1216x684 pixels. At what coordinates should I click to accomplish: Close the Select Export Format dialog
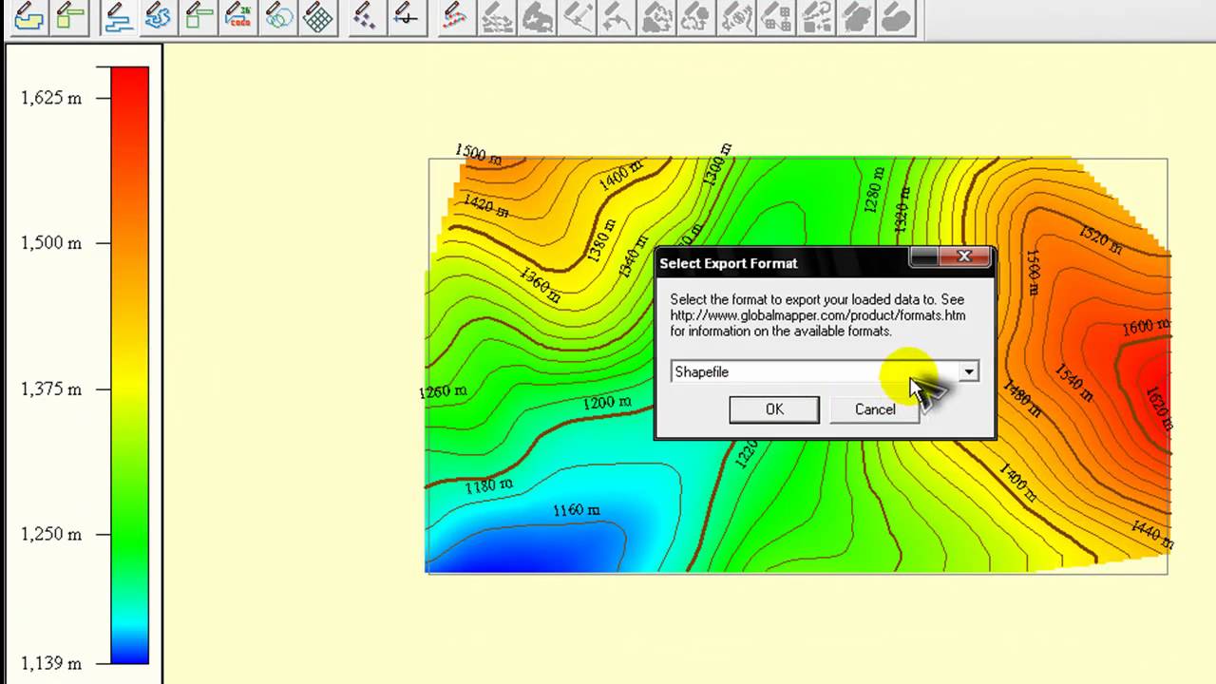click(964, 256)
